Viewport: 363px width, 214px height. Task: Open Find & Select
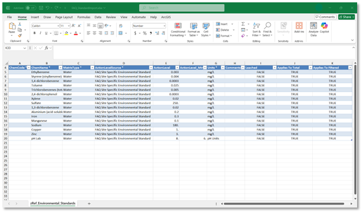pyautogui.click(x=268, y=30)
